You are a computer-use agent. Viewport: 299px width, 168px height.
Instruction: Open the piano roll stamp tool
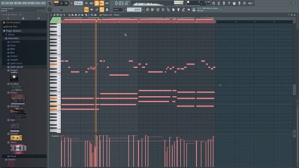click(x=61, y=15)
